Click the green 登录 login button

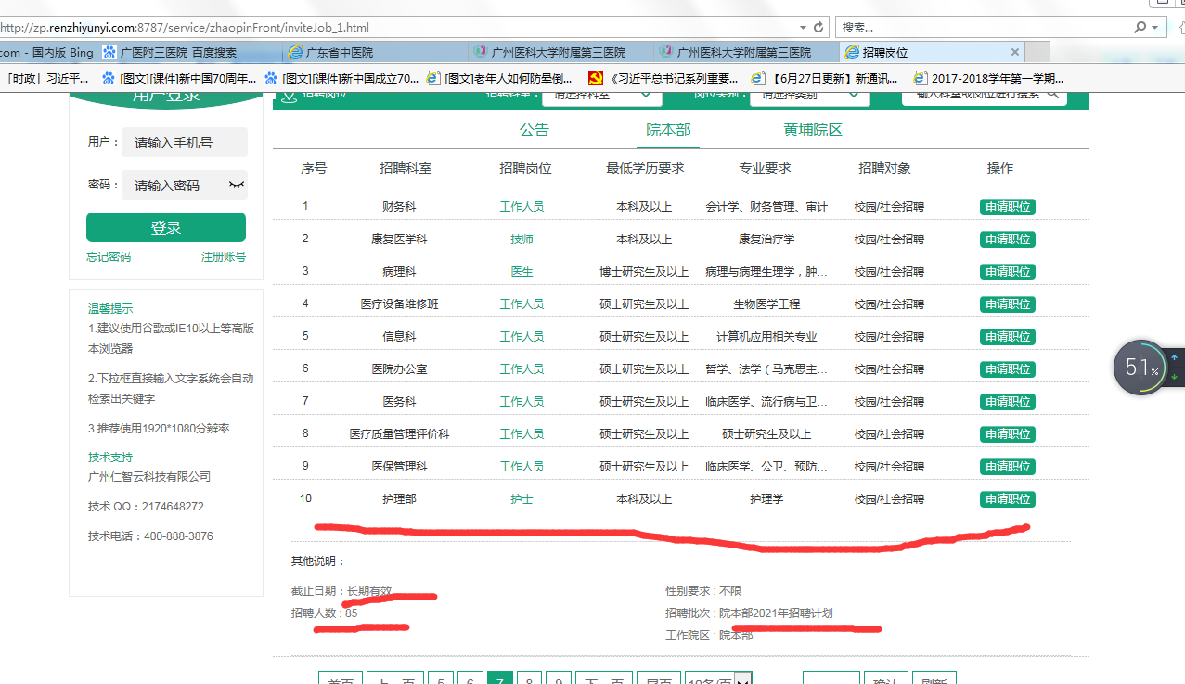[x=166, y=227]
